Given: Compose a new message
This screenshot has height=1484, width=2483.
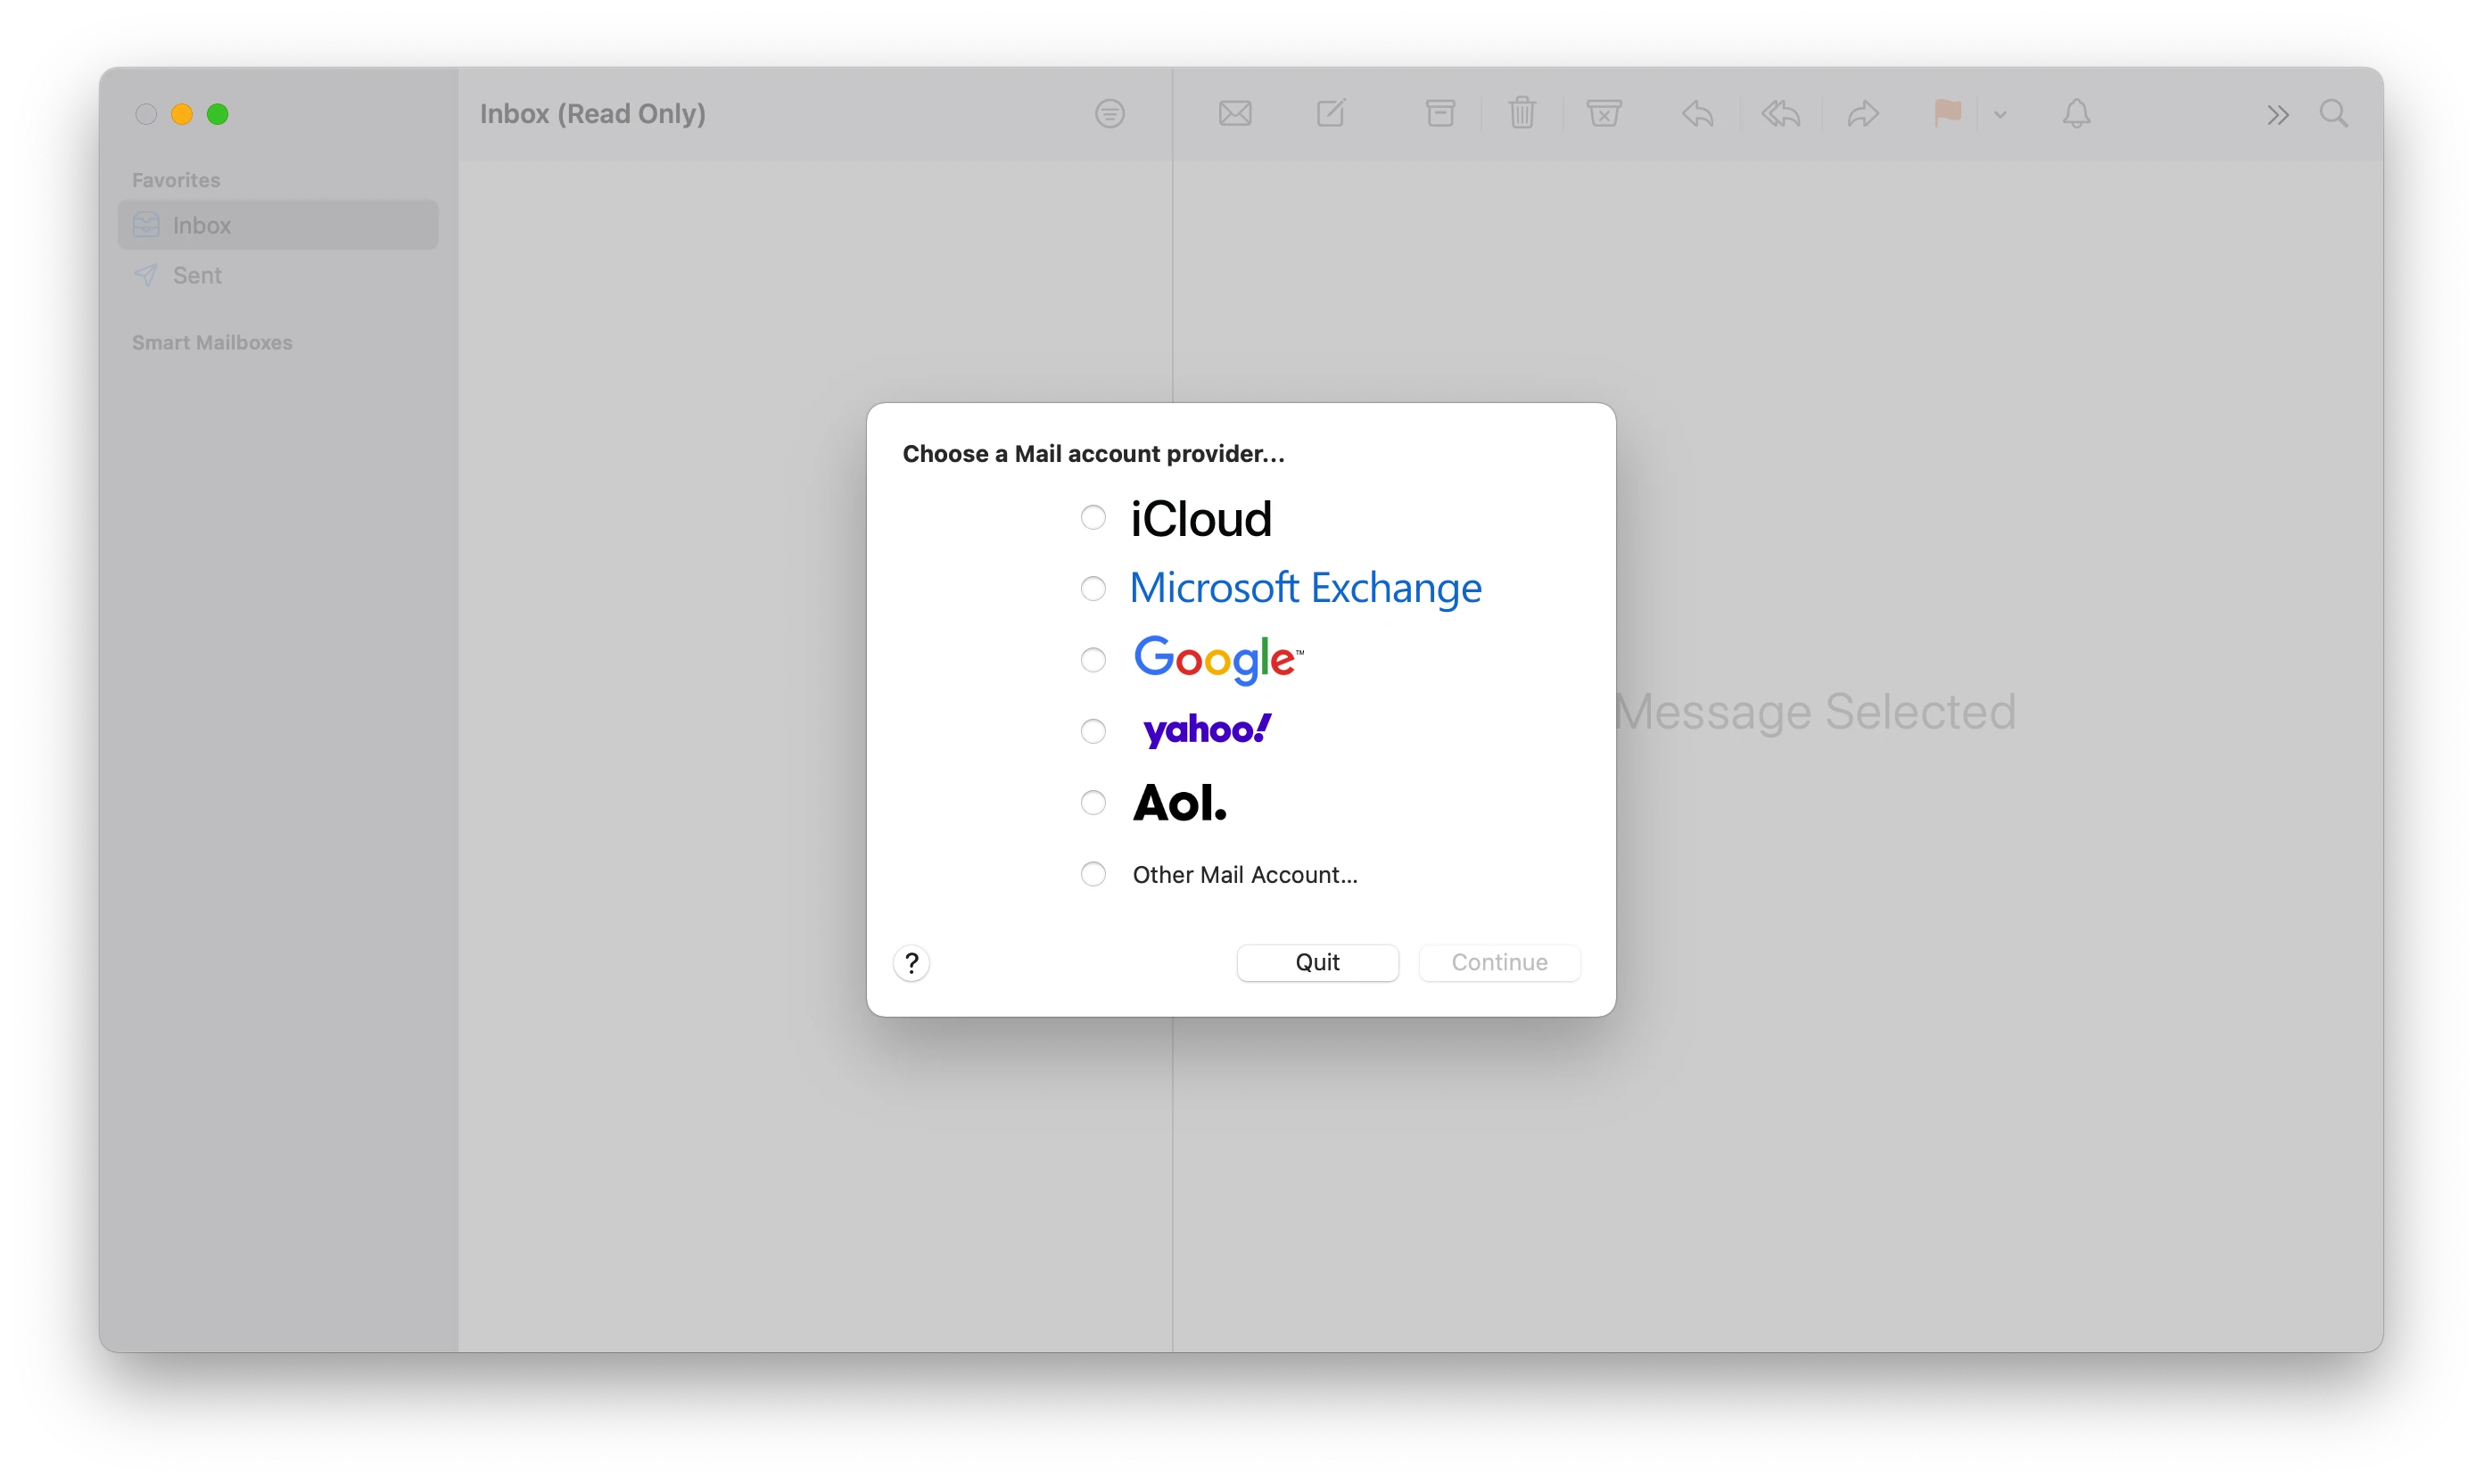Looking at the screenshot, I should [1330, 113].
